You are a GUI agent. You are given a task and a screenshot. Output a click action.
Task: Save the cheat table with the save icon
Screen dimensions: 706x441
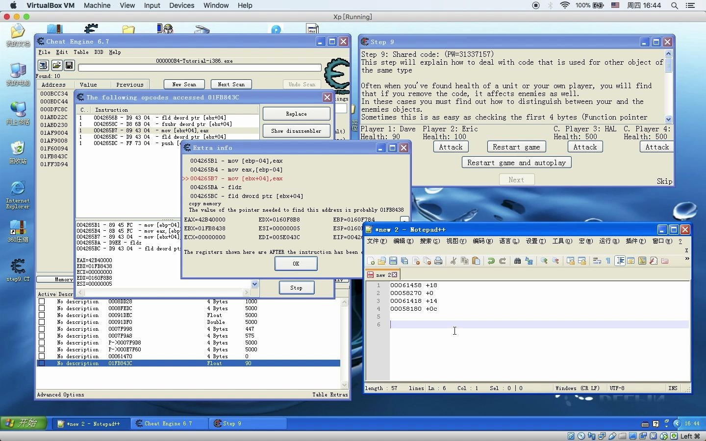coord(69,65)
